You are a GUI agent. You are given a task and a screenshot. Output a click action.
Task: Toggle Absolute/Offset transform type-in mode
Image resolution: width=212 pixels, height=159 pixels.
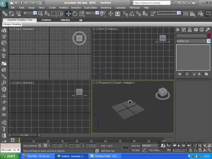pyautogui.click(x=45, y=146)
